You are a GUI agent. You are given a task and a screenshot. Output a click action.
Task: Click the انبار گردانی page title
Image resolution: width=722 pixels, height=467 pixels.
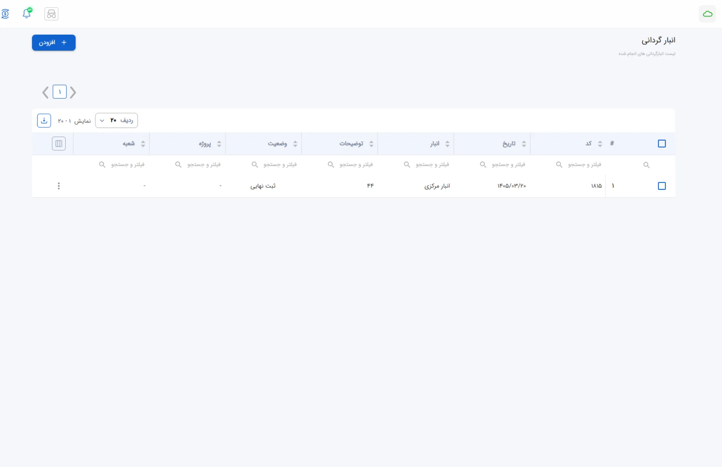coord(658,40)
